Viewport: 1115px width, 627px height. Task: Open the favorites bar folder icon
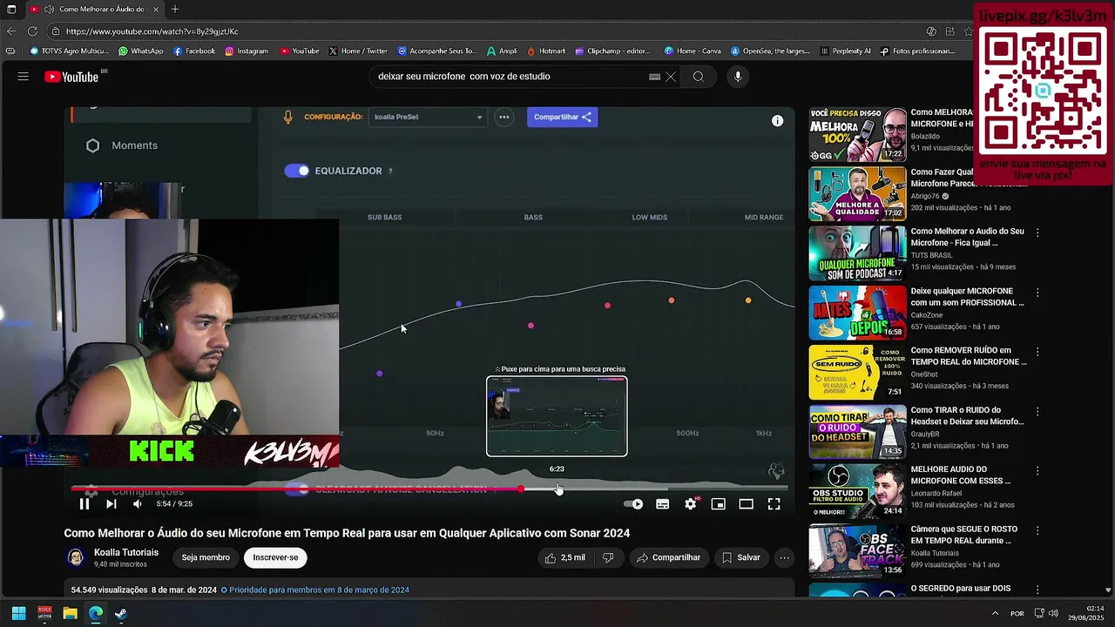pyautogui.click(x=10, y=51)
